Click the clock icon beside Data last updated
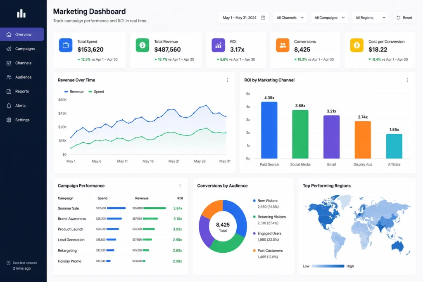This screenshot has height=282, width=423. coord(8,263)
